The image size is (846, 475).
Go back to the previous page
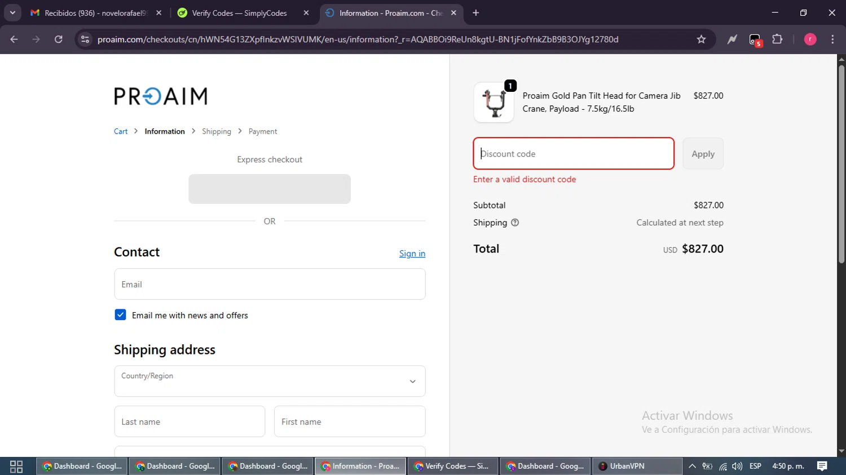click(x=14, y=39)
